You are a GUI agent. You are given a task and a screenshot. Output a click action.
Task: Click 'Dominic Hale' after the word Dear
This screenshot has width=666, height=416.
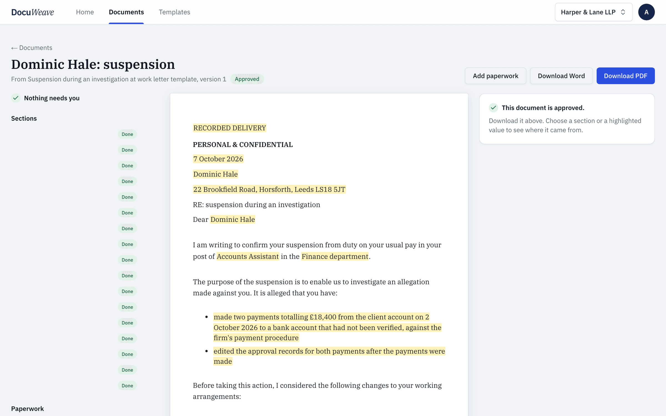[233, 219]
